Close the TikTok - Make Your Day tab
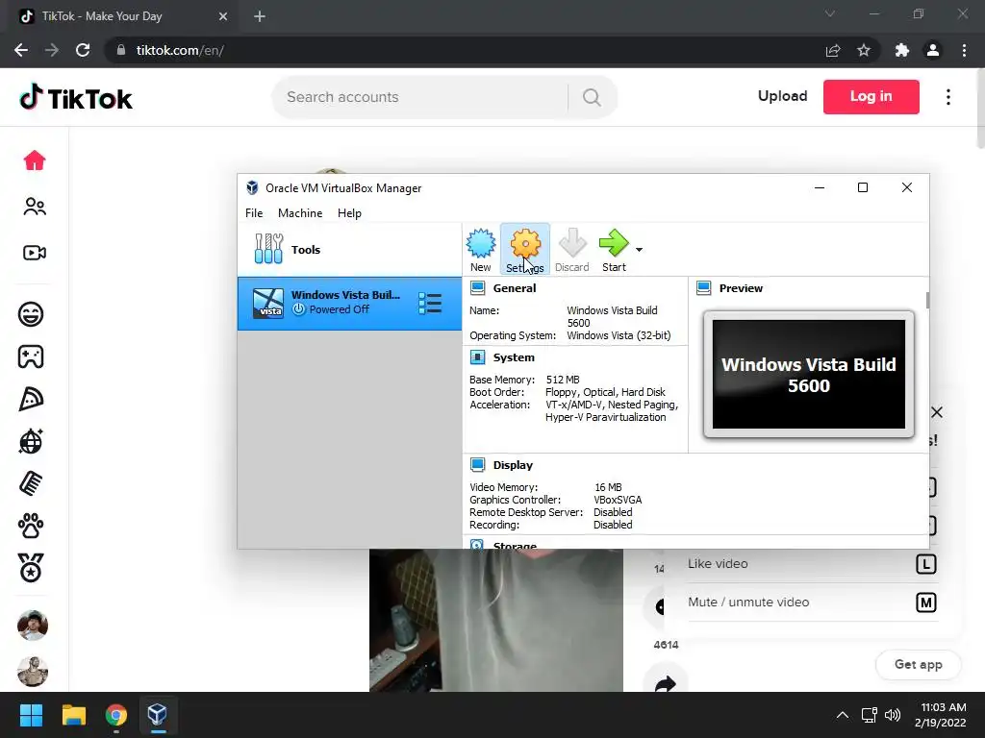Image resolution: width=985 pixels, height=738 pixels. tap(223, 16)
